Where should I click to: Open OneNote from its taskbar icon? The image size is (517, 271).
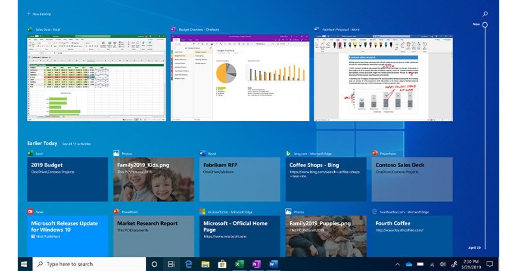256,264
